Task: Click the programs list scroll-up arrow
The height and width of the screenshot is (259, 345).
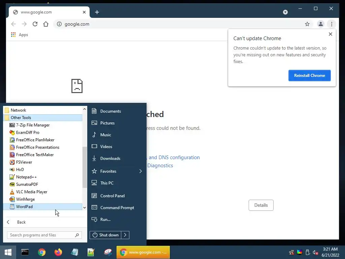Action: pyautogui.click(x=85, y=109)
